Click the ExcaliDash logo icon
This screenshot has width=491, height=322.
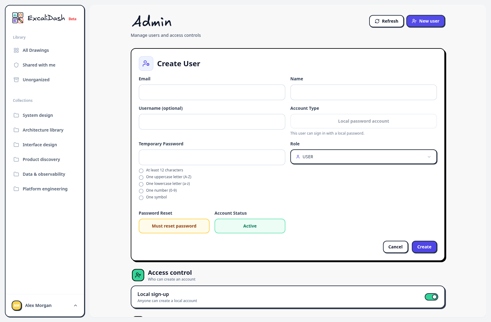[x=18, y=18]
